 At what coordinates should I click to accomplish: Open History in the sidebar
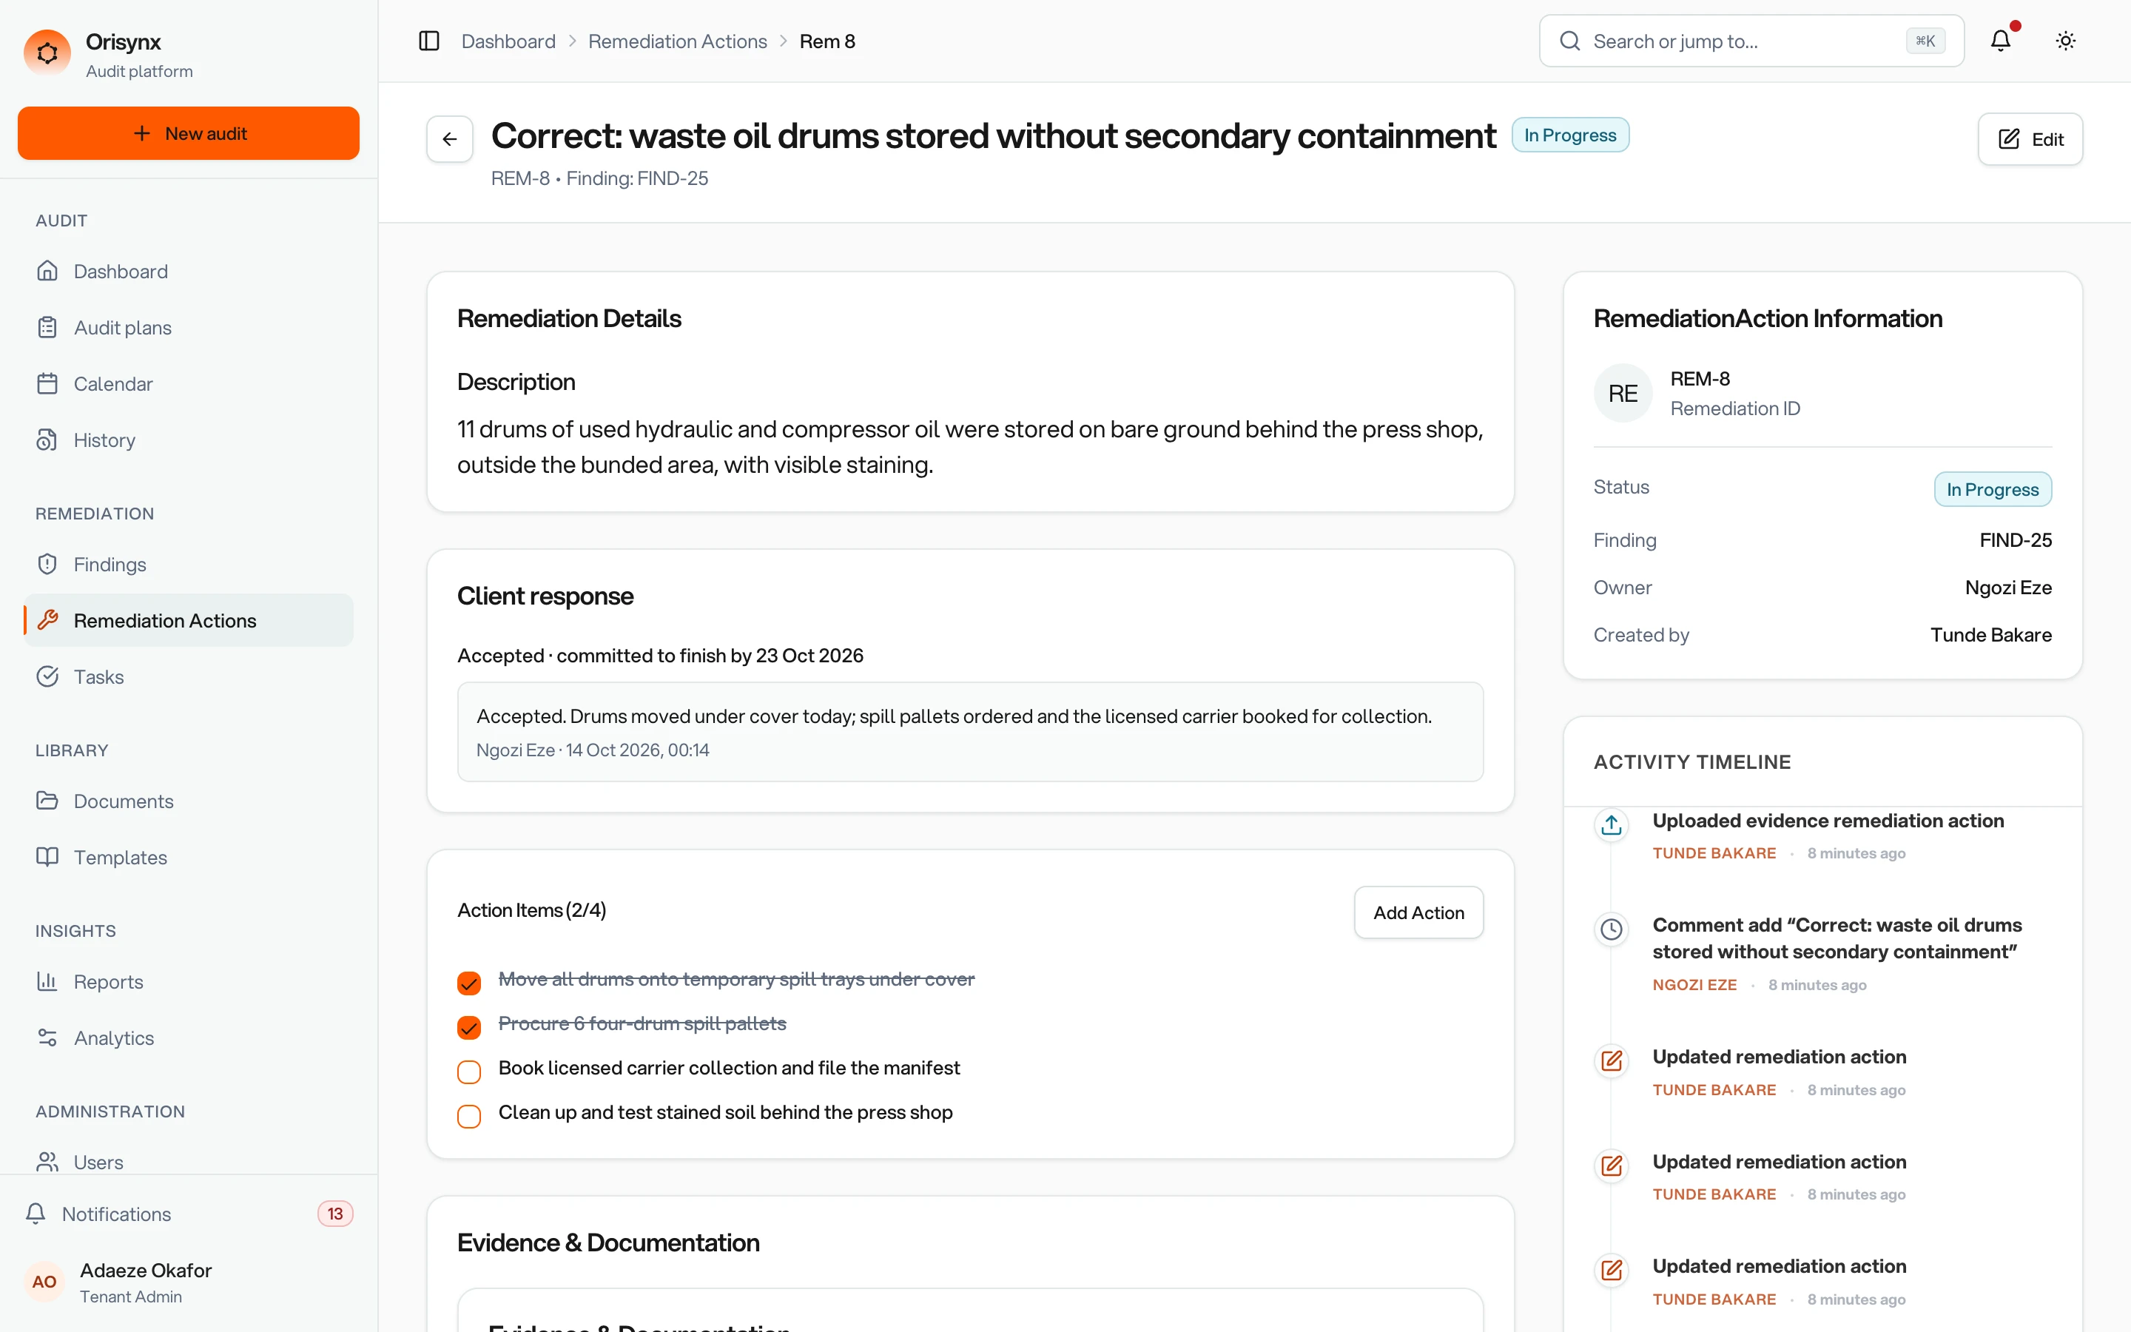pyautogui.click(x=189, y=440)
